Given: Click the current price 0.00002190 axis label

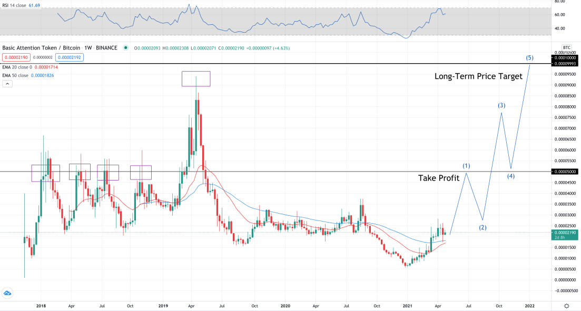Looking at the screenshot, I should (x=565, y=233).
